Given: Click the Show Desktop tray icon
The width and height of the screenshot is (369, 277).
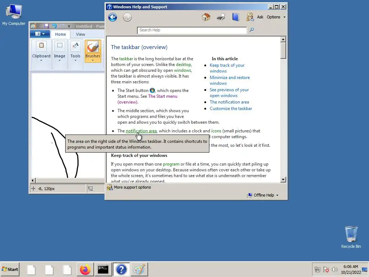Looking at the screenshot, I should [365, 269].
